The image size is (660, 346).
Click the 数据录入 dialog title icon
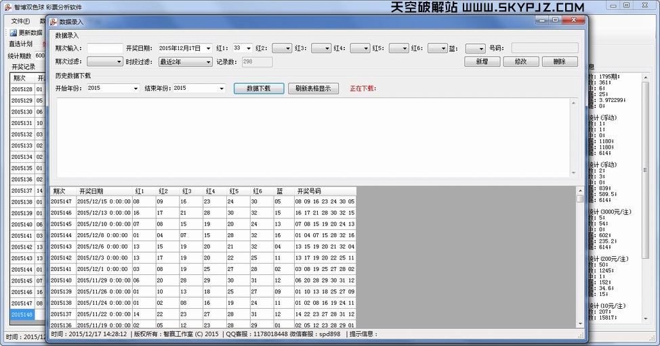[x=52, y=22]
